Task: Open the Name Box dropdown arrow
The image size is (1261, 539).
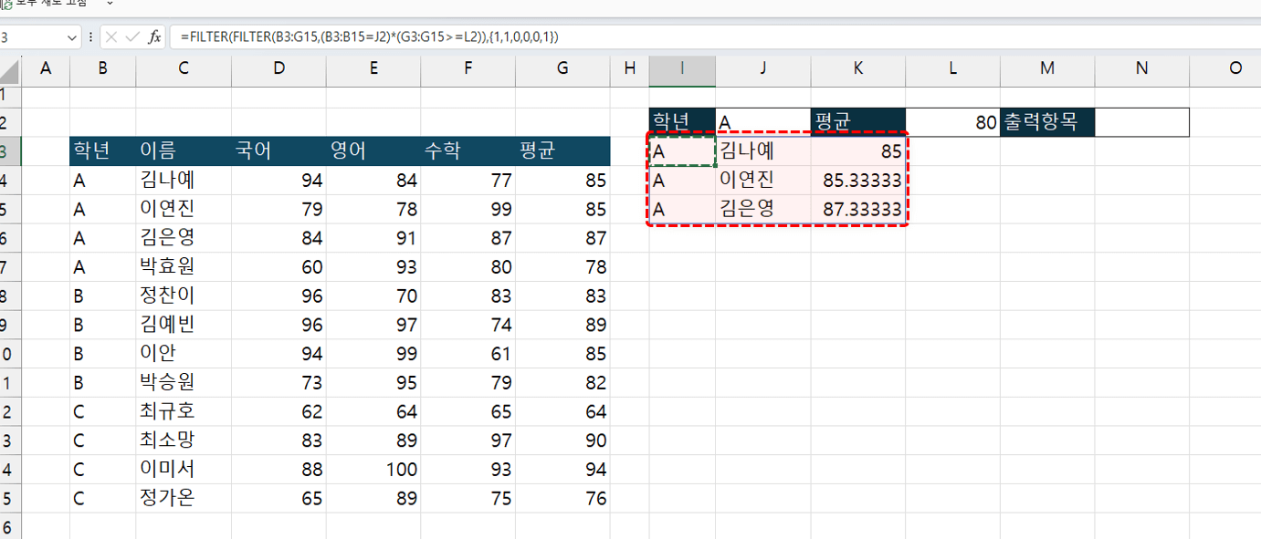Action: (x=72, y=37)
